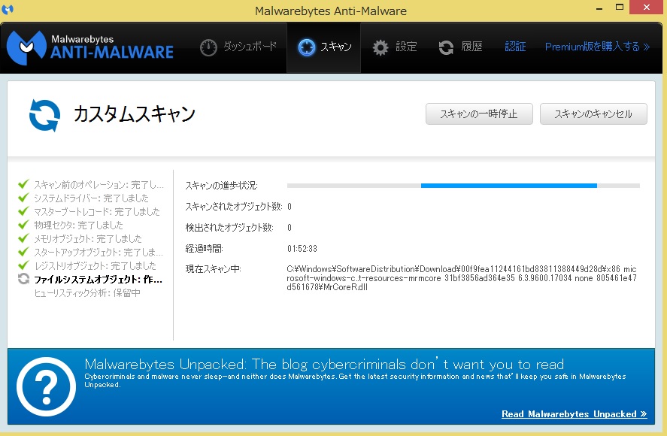Screen dimensions: 667x436
Task: Click the scan progress bar
Action: click(463, 186)
